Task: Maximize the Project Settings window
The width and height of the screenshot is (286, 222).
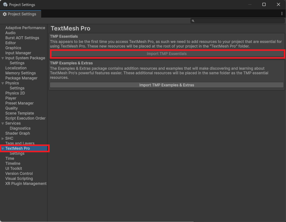Action: (264, 4)
